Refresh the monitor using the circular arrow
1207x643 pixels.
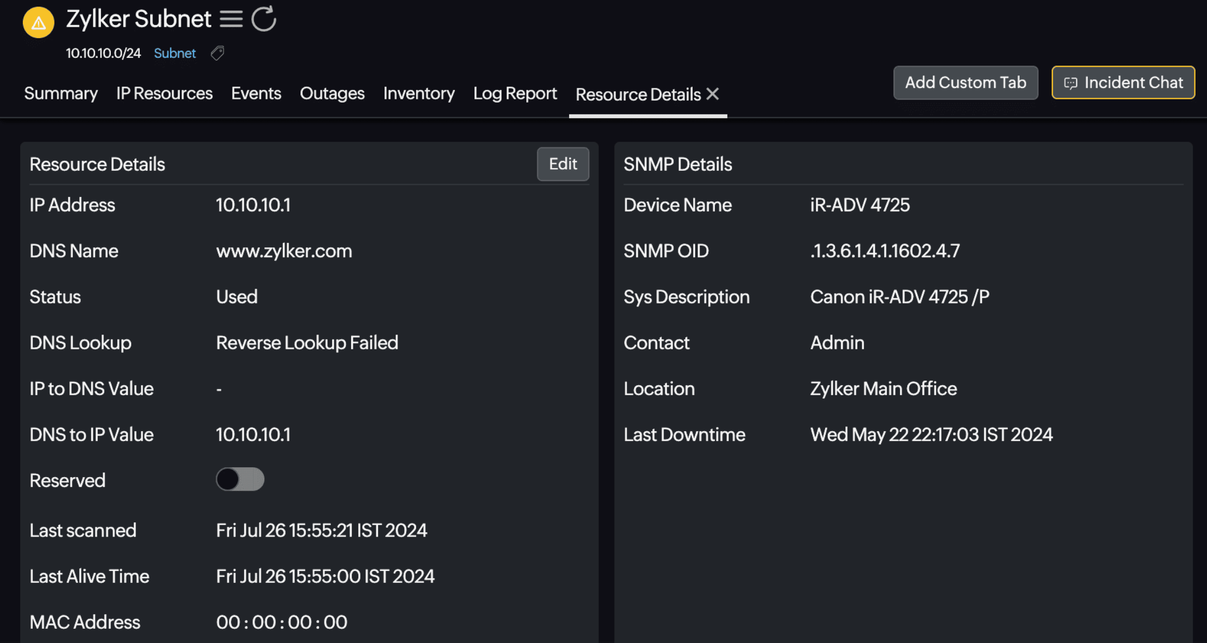(264, 19)
